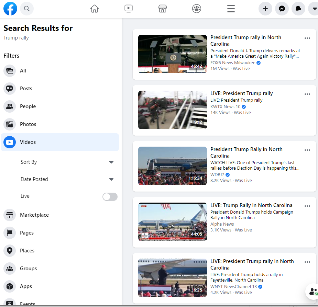
Task: Open the Marketplace storefront icon in top bar
Action: [163, 9]
